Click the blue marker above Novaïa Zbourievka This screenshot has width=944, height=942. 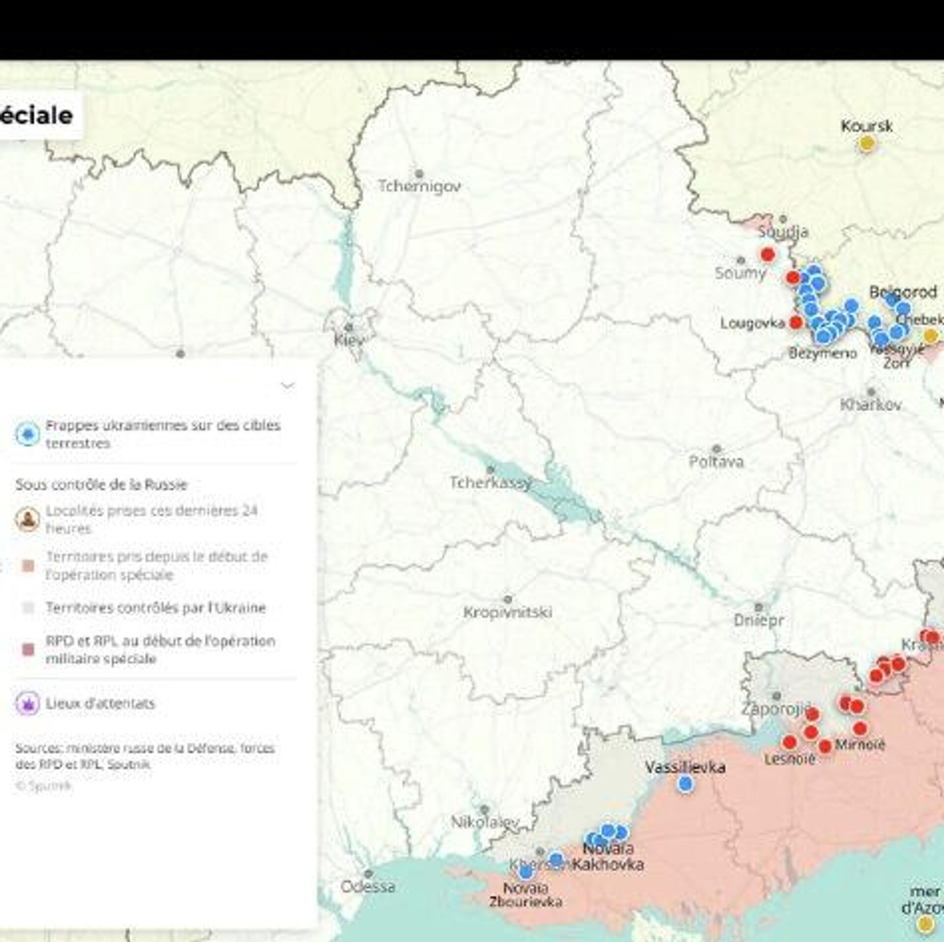[526, 872]
